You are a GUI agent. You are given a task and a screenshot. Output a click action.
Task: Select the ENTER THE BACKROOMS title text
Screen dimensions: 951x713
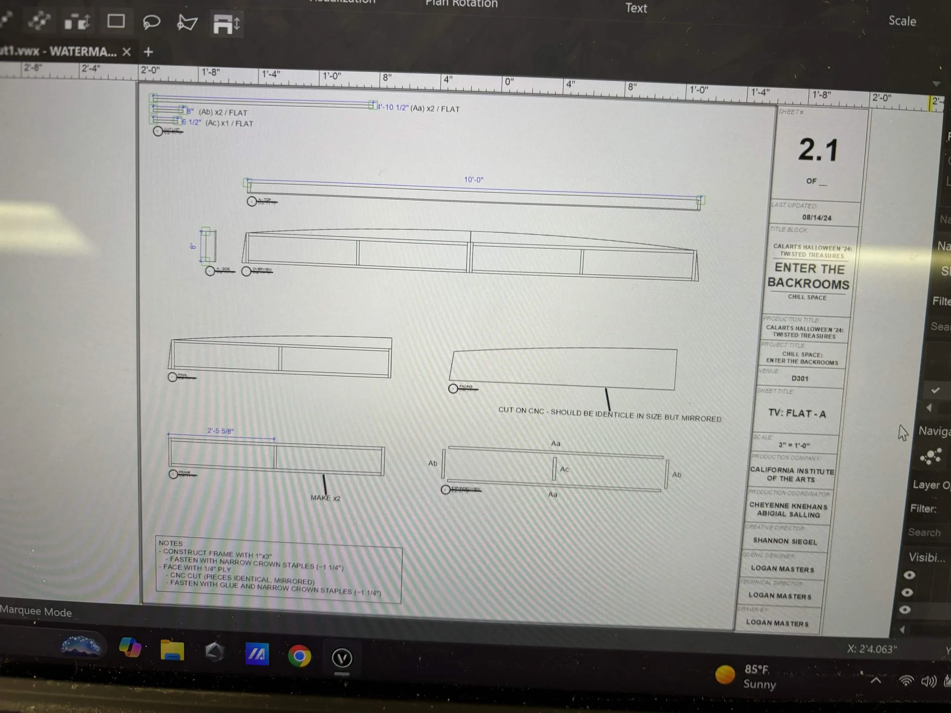pyautogui.click(x=809, y=276)
